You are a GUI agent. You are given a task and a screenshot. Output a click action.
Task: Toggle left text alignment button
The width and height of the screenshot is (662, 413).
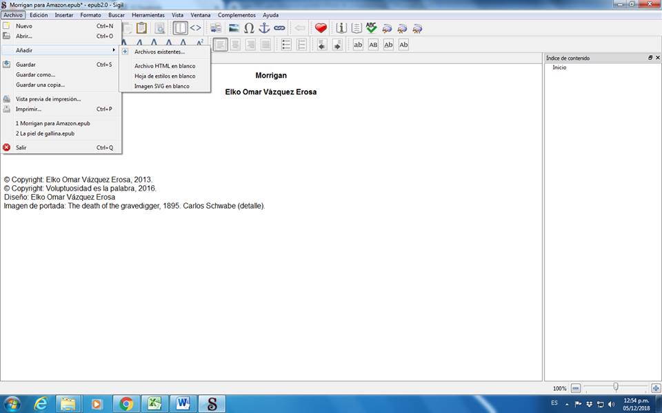[x=220, y=45]
